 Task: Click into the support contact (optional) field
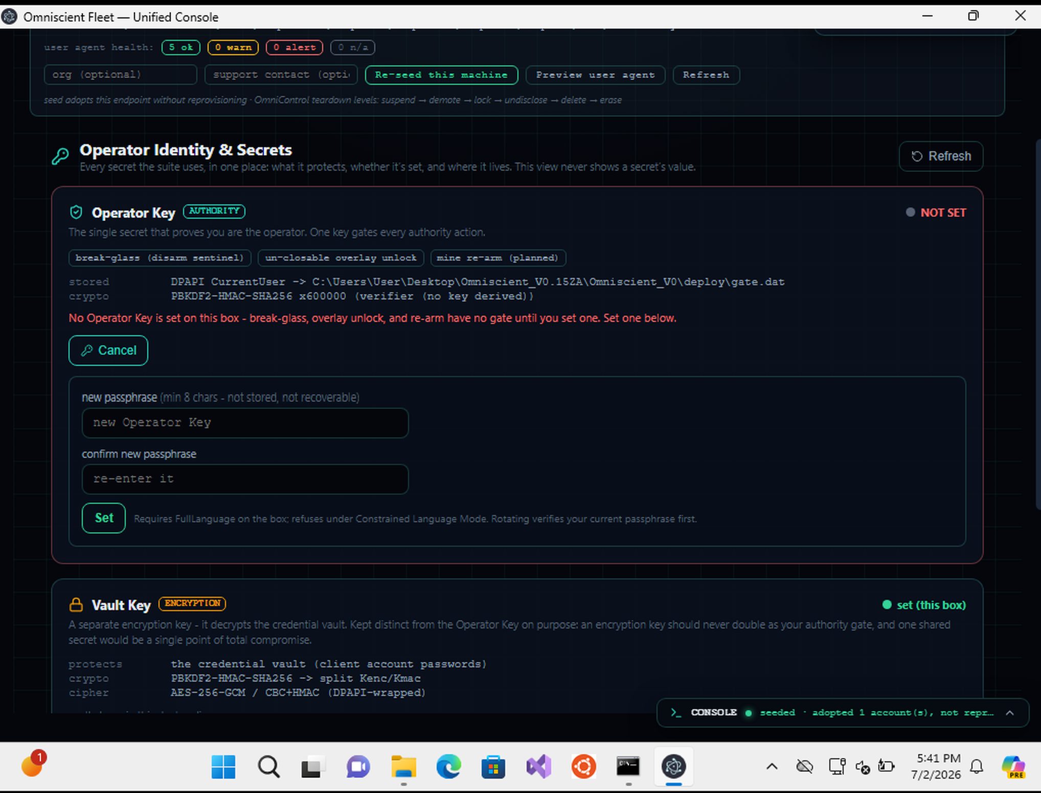tap(281, 75)
